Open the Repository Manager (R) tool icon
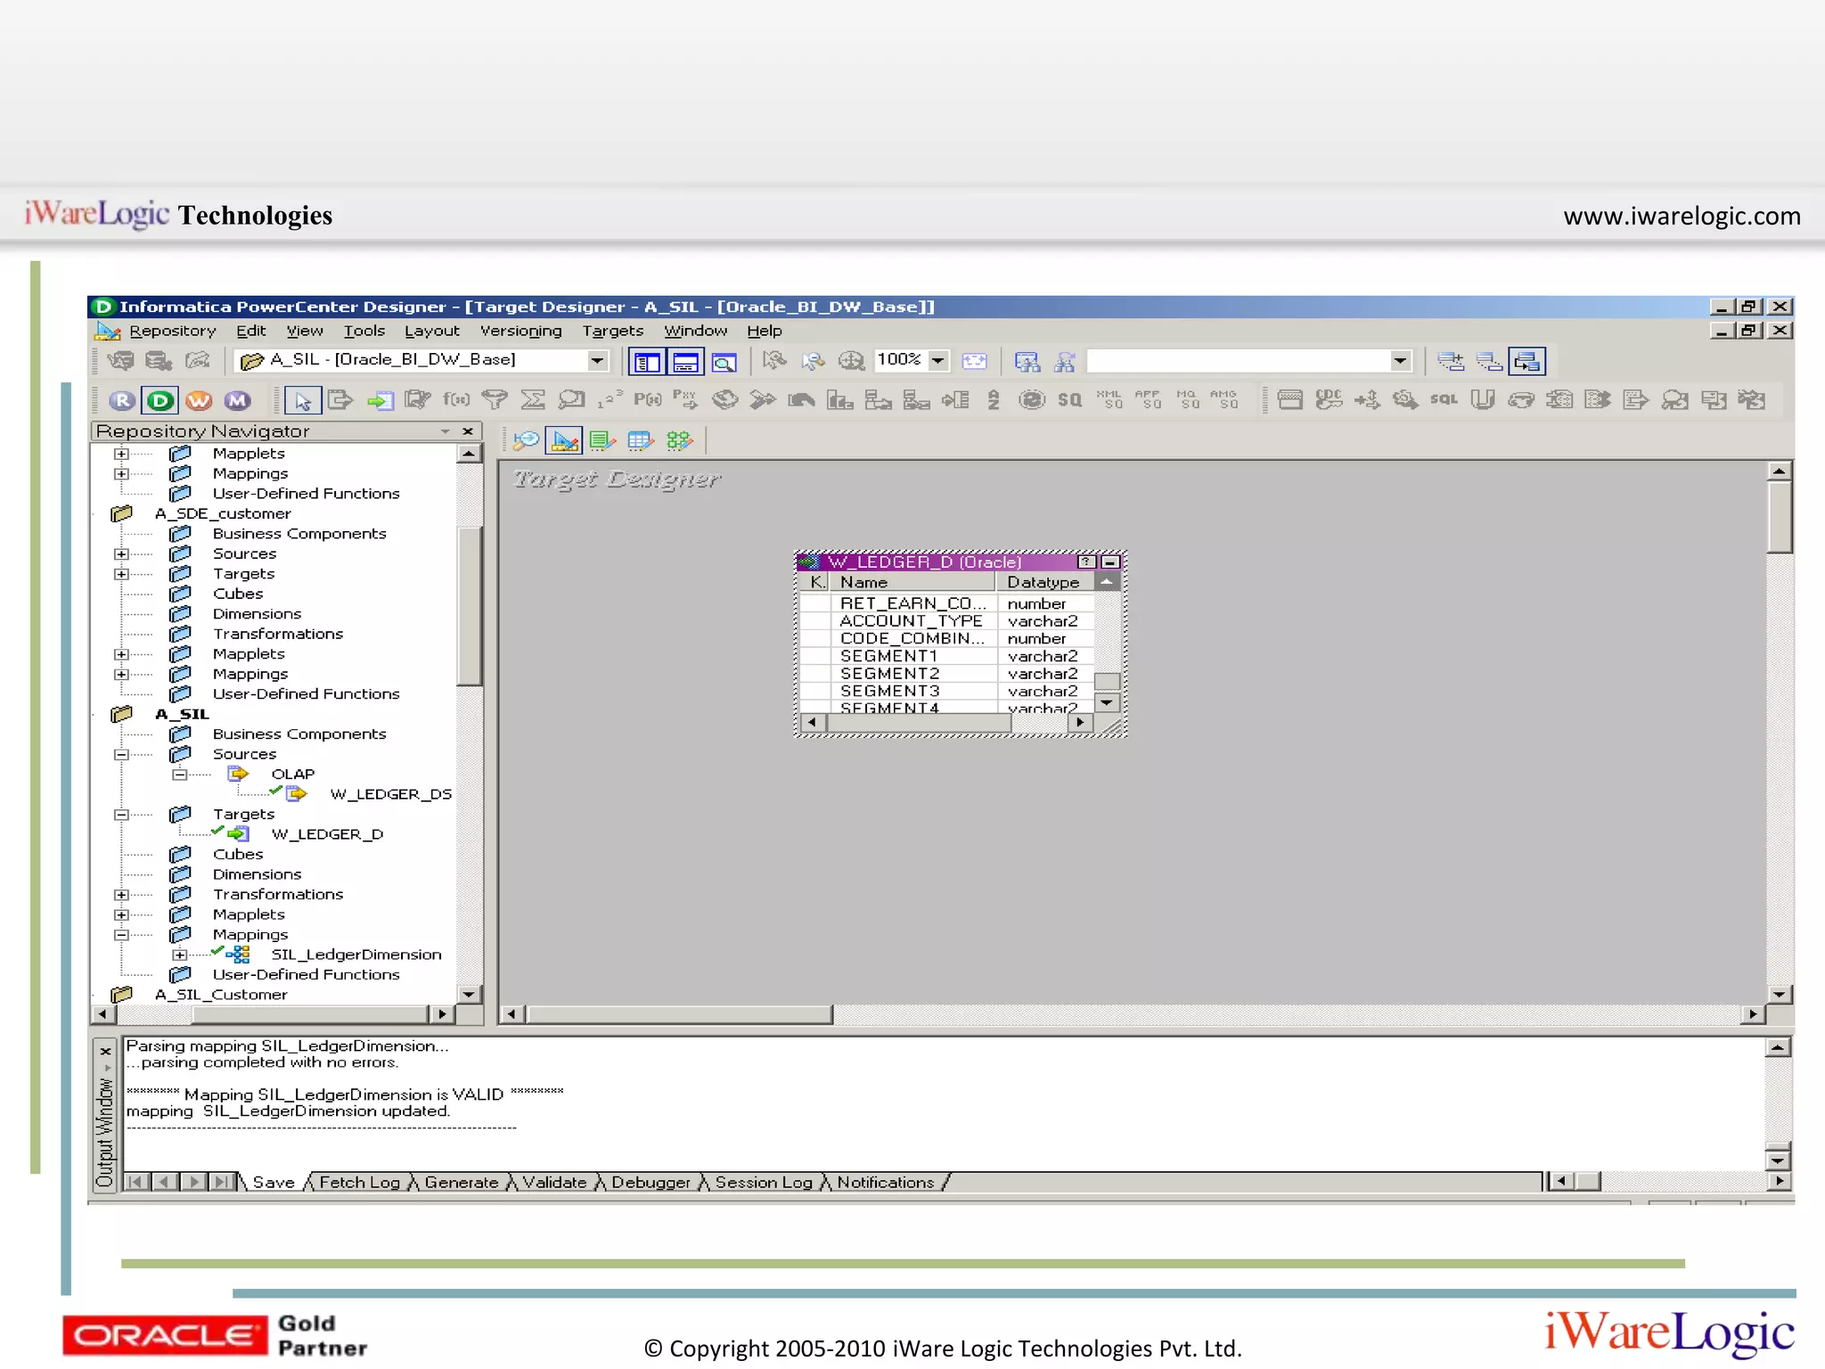Viewport: 1825px width, 1369px height. (123, 401)
